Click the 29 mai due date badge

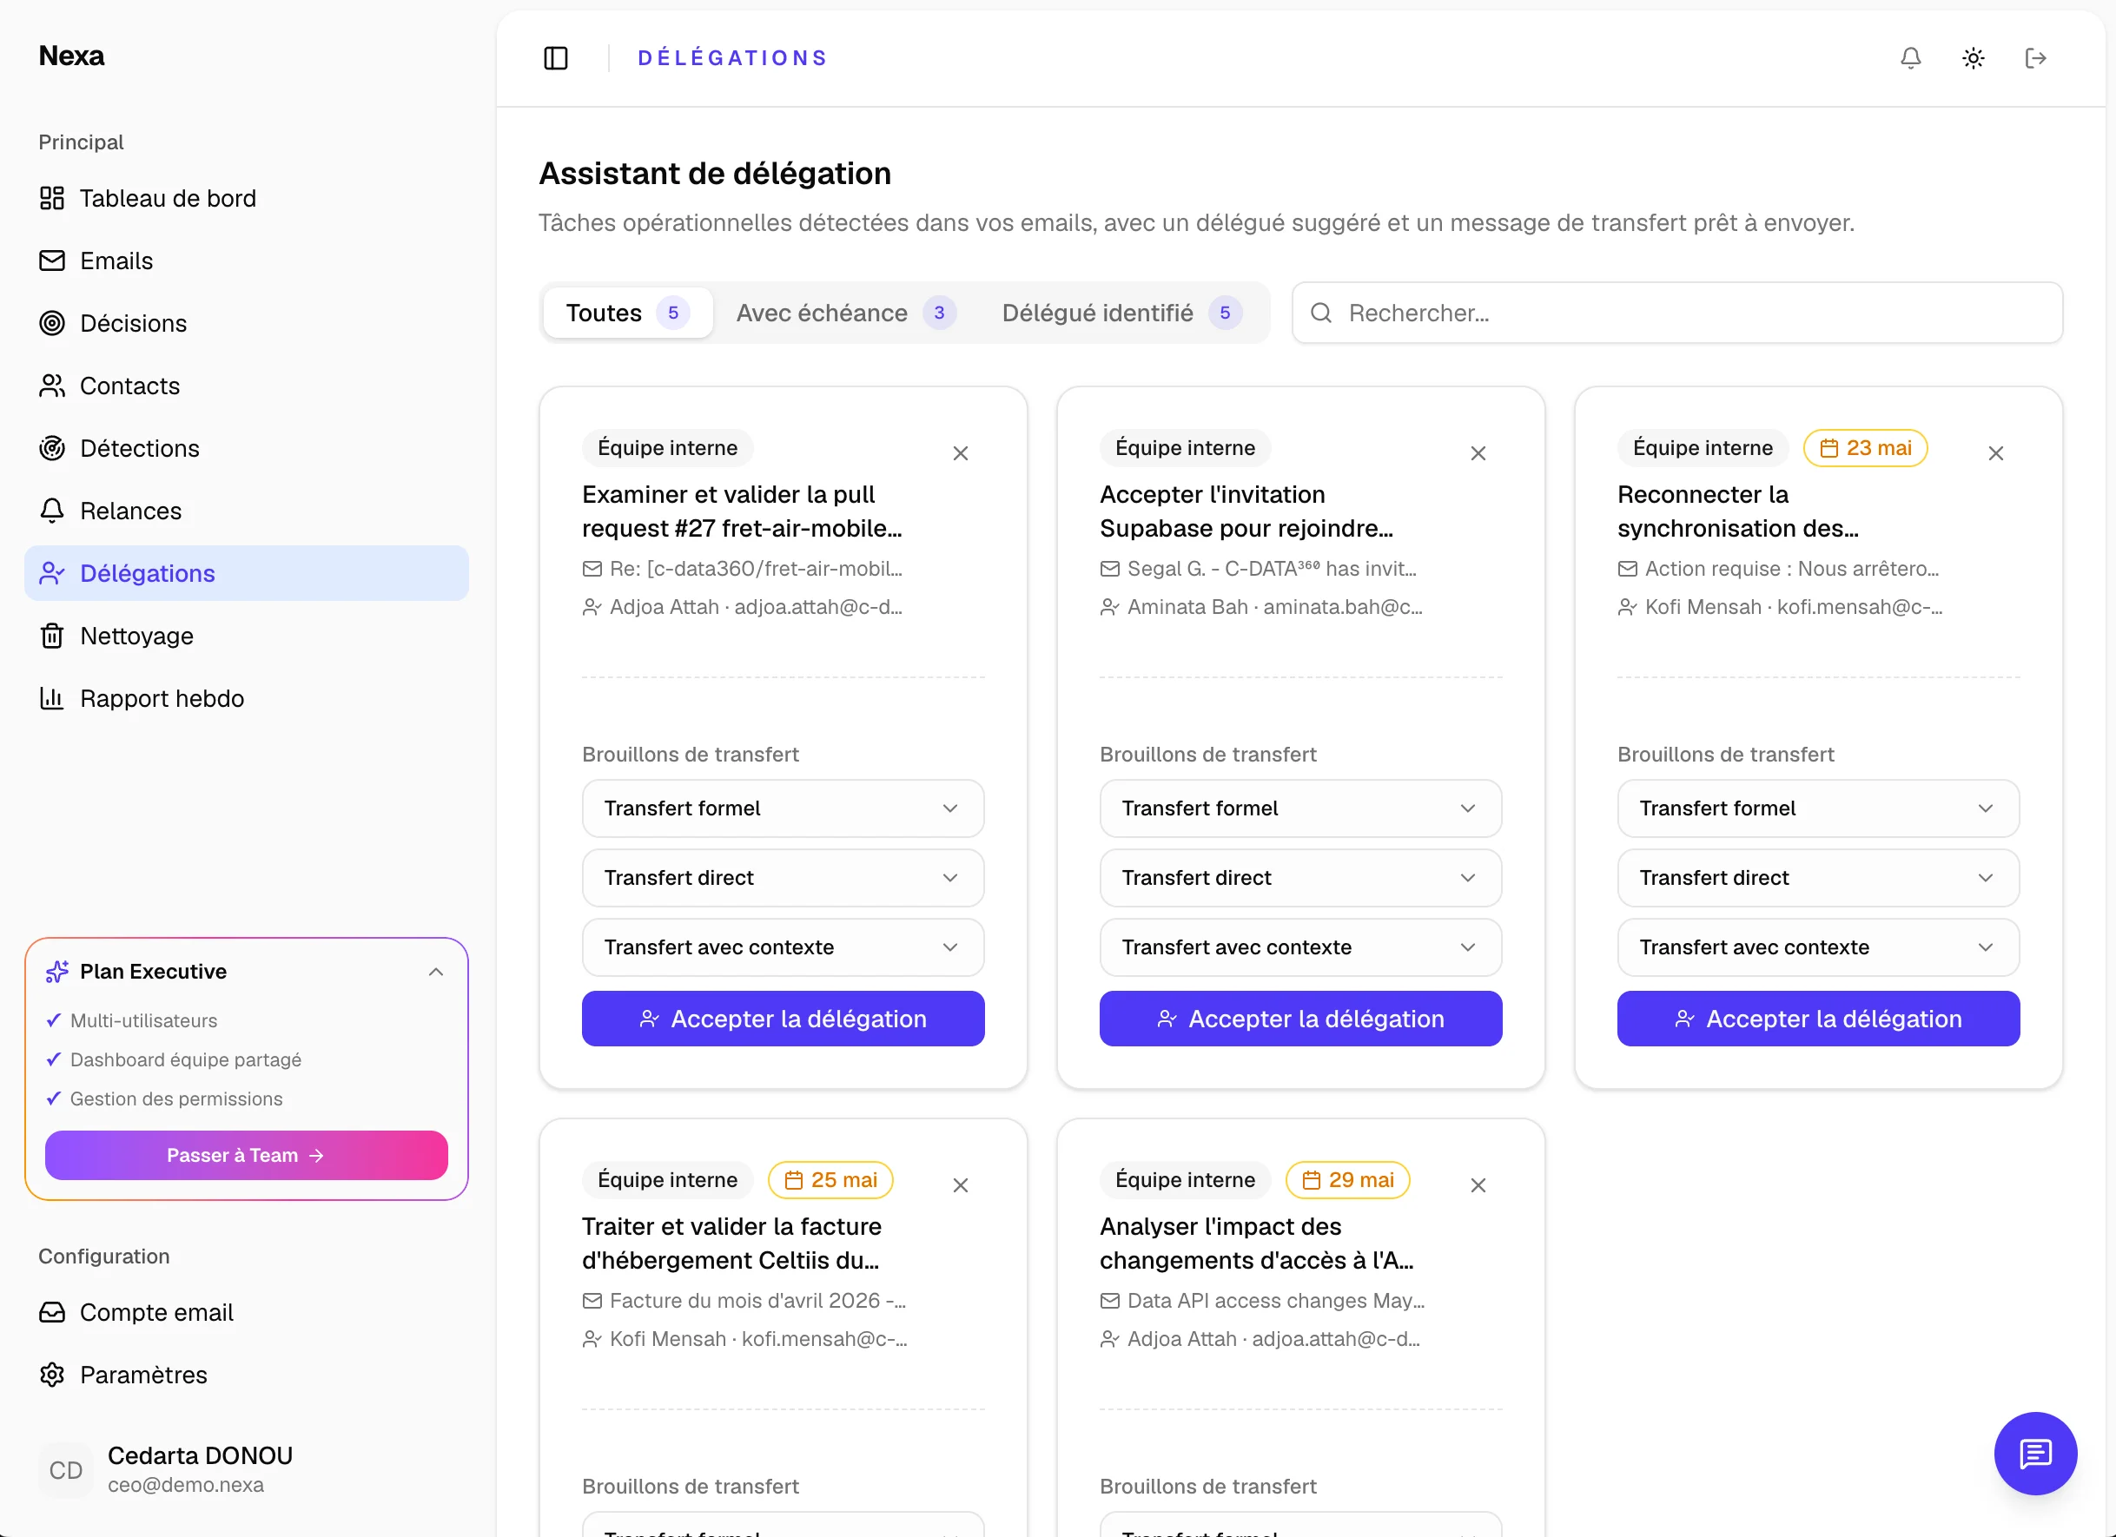click(x=1347, y=1180)
